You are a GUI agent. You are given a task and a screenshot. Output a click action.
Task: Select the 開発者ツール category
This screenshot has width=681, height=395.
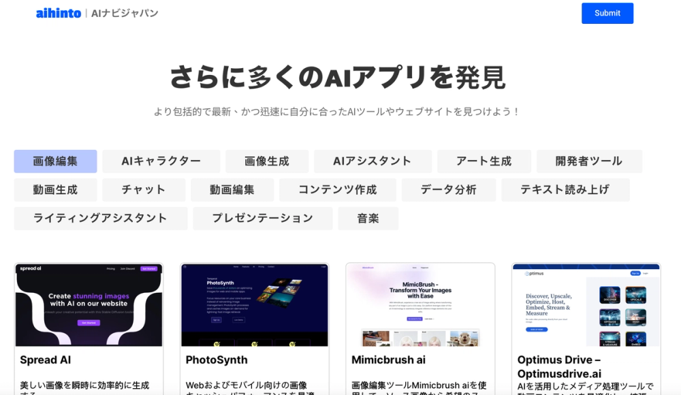click(589, 161)
